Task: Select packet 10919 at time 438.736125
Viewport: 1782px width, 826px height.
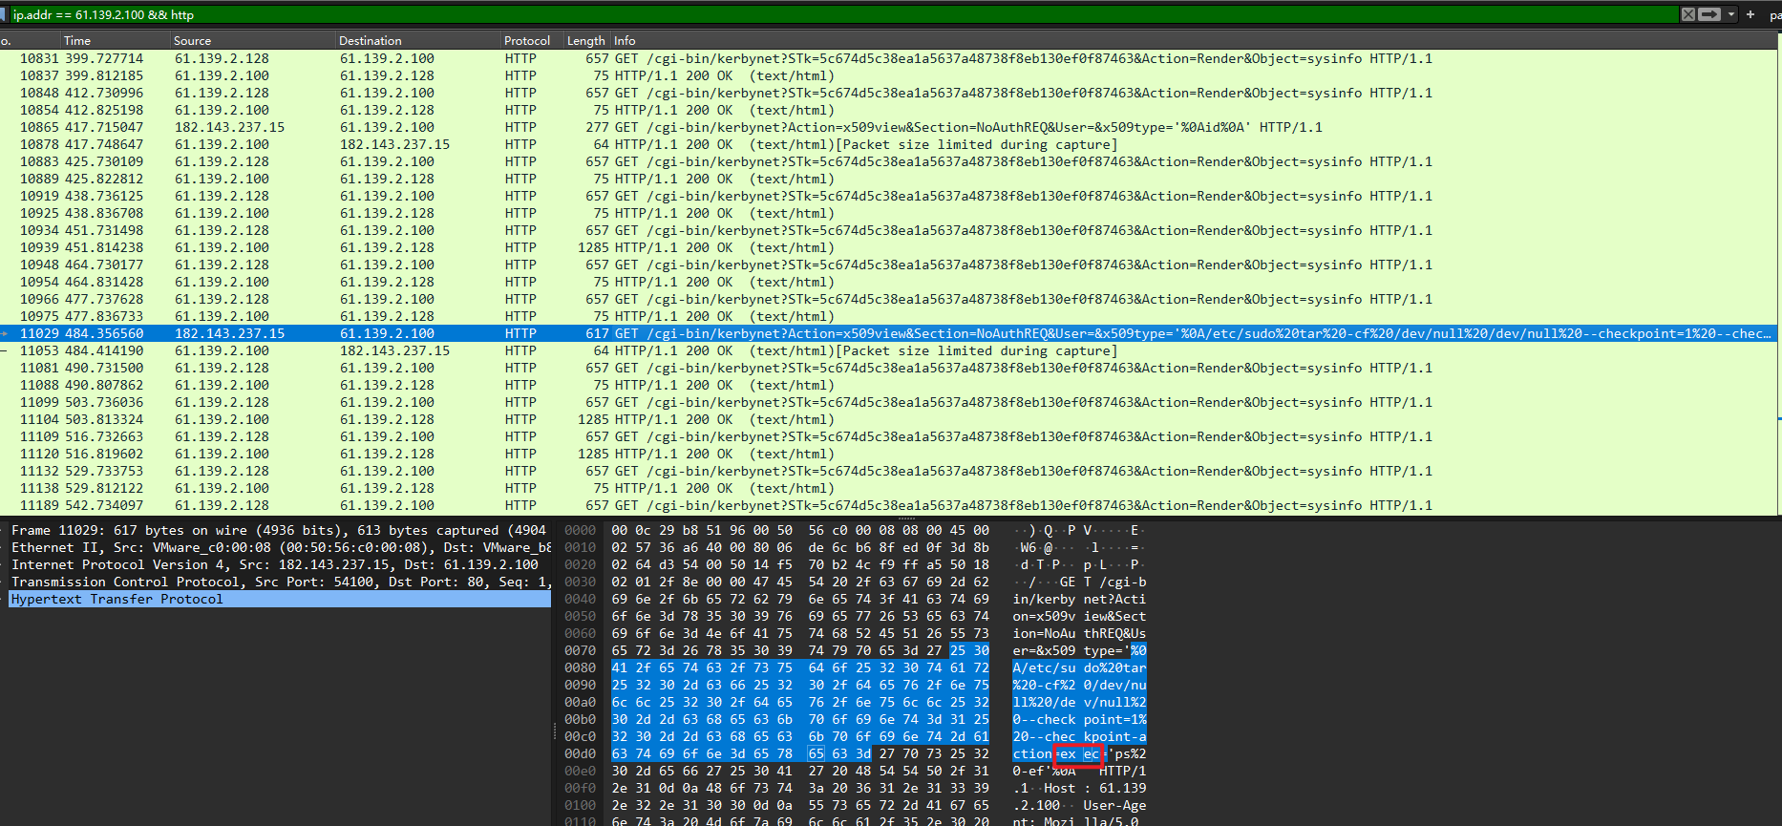Action: [x=888, y=196]
